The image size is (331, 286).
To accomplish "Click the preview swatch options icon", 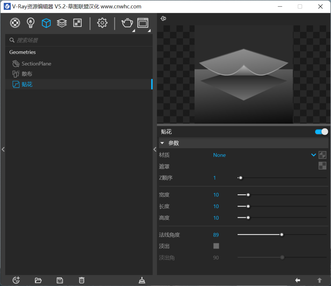I will pos(163,19).
